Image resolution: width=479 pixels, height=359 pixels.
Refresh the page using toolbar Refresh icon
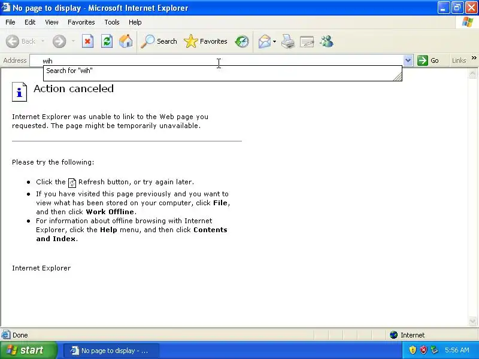107,41
